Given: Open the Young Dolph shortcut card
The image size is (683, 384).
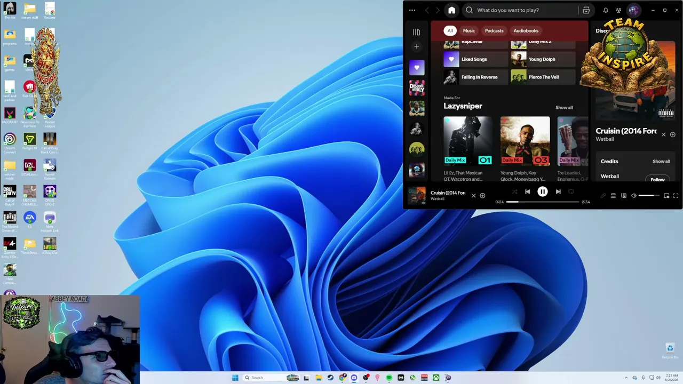Looking at the screenshot, I should 543,59.
